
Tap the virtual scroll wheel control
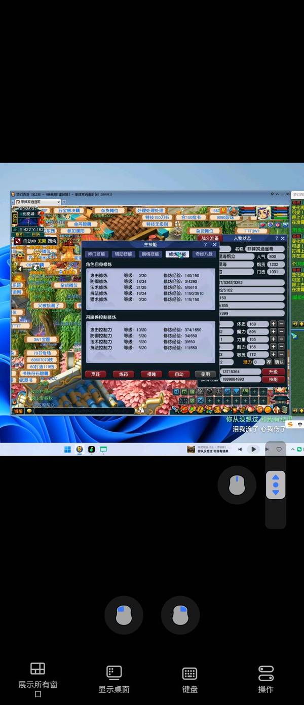point(276,485)
